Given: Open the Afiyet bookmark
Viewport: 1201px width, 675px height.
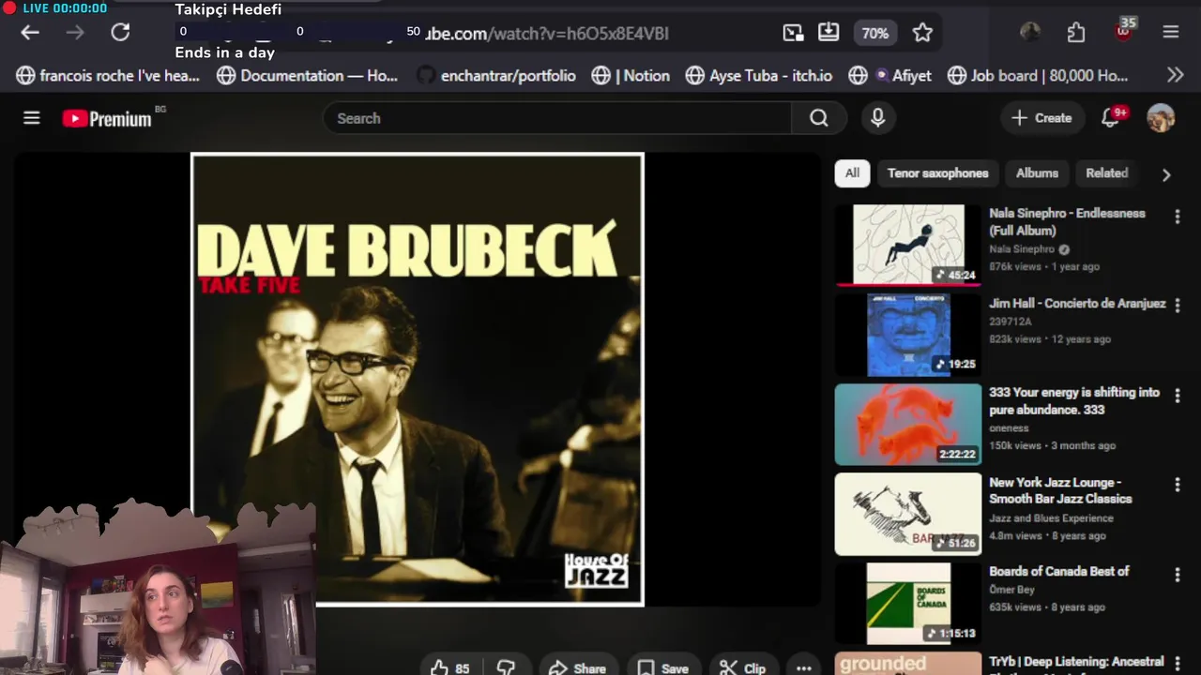Looking at the screenshot, I should tap(889, 76).
